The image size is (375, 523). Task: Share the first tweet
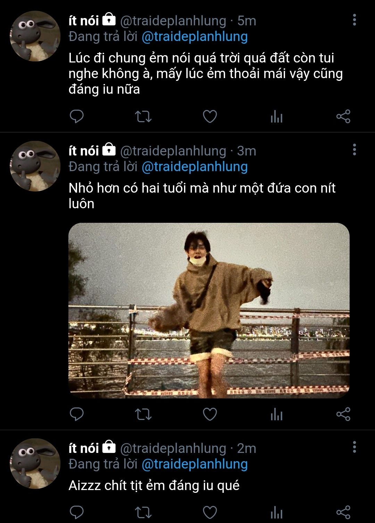click(343, 116)
